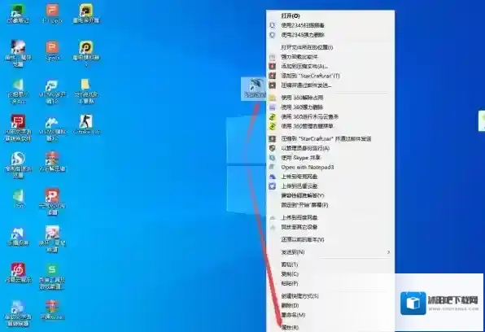The width and height of the screenshot is (485, 332).
Task: Select the MuMu多开器12 desktop shortcut
Action: click(x=52, y=92)
